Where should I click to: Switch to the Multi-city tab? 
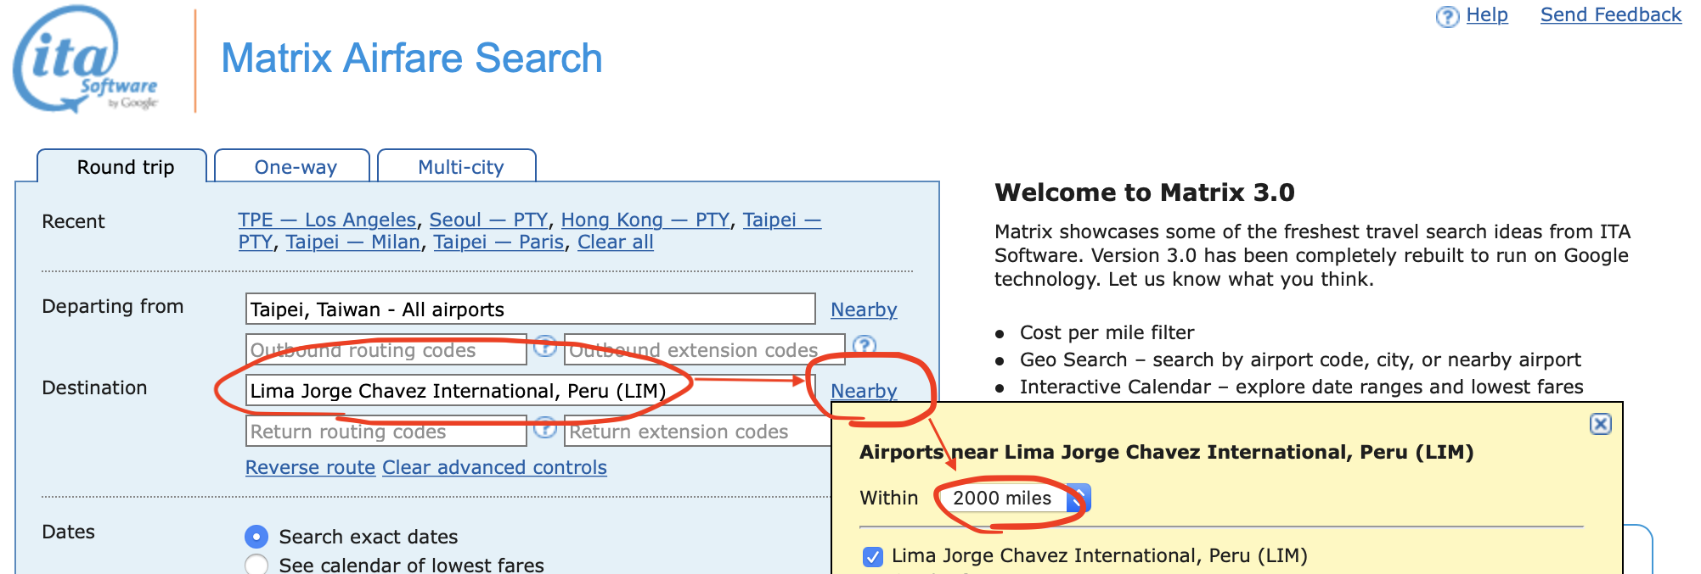pyautogui.click(x=460, y=167)
